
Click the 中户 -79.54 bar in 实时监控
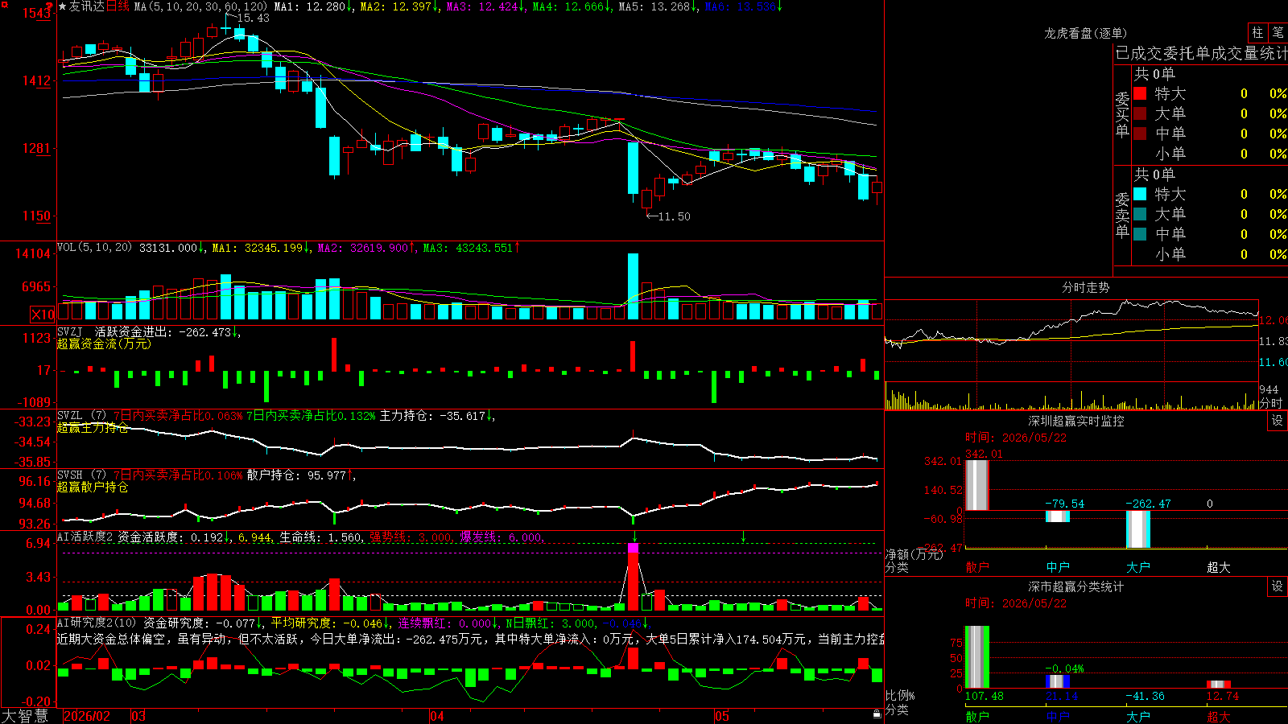point(1058,516)
